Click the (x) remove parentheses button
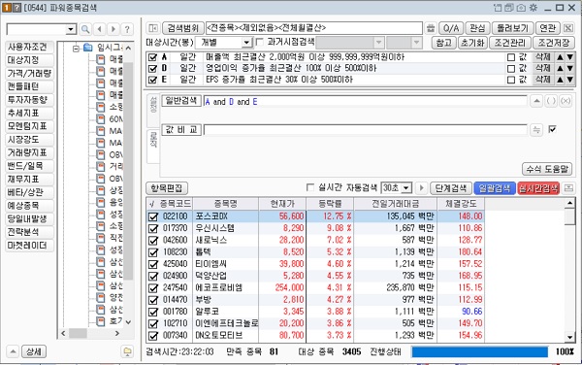This screenshot has height=365, width=582. coord(566,101)
